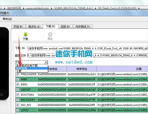Open the 回读(R) tab
Screen dimensions: 148x114
pos(65,27)
